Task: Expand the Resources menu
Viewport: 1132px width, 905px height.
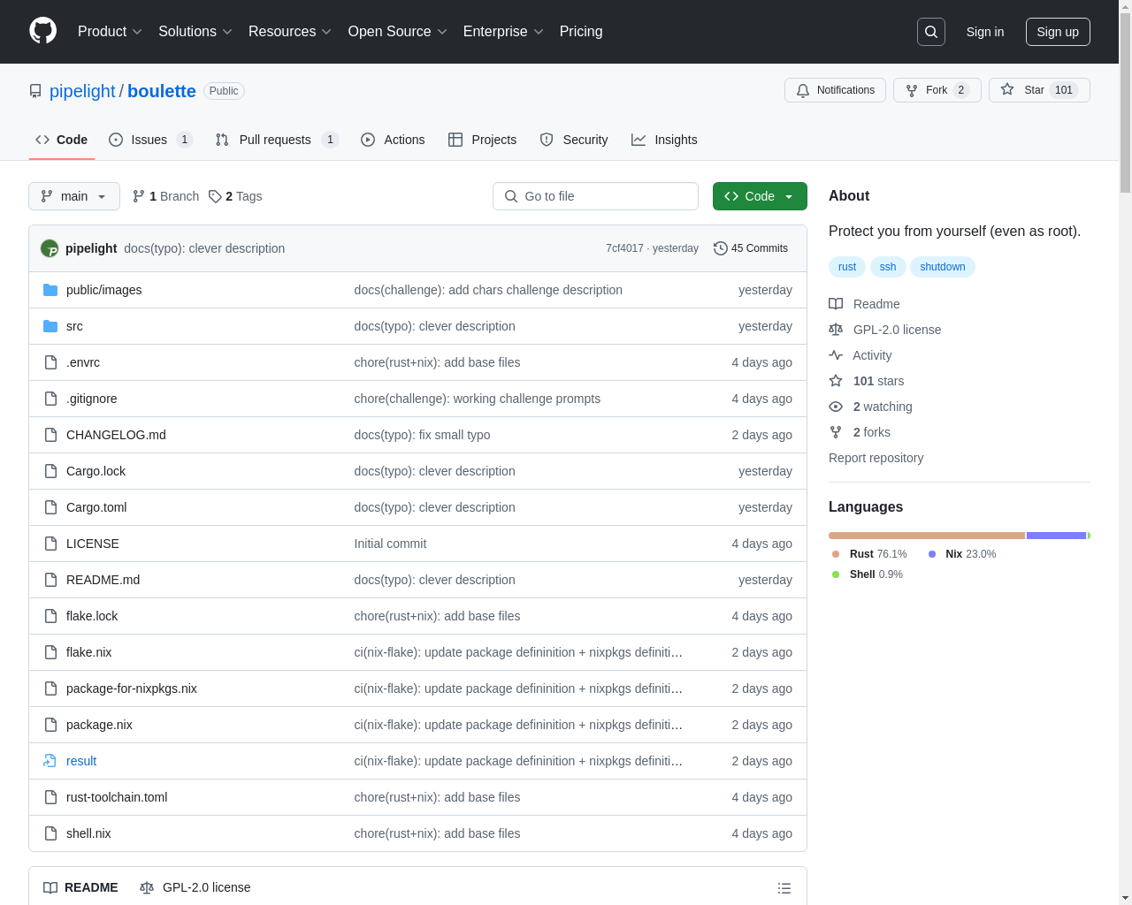Action: click(x=290, y=32)
